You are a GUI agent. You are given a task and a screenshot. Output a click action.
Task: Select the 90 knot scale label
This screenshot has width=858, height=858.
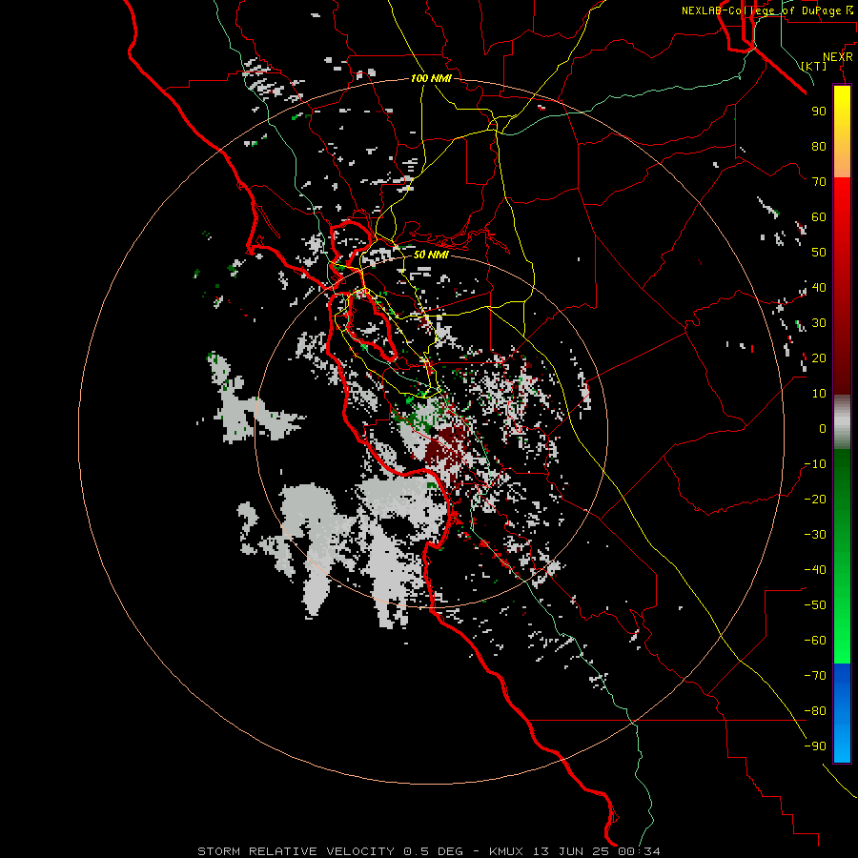[819, 112]
